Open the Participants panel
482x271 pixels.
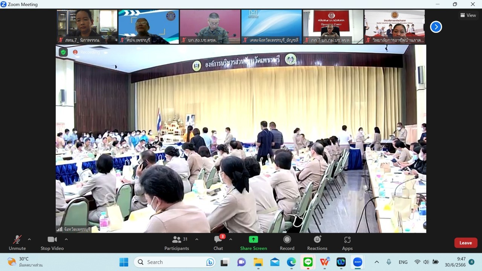coord(177,243)
